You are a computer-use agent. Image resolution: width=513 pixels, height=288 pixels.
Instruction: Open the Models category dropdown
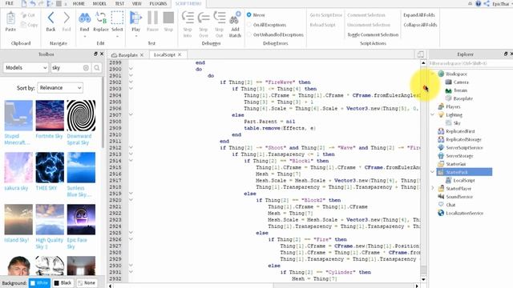tap(26, 67)
